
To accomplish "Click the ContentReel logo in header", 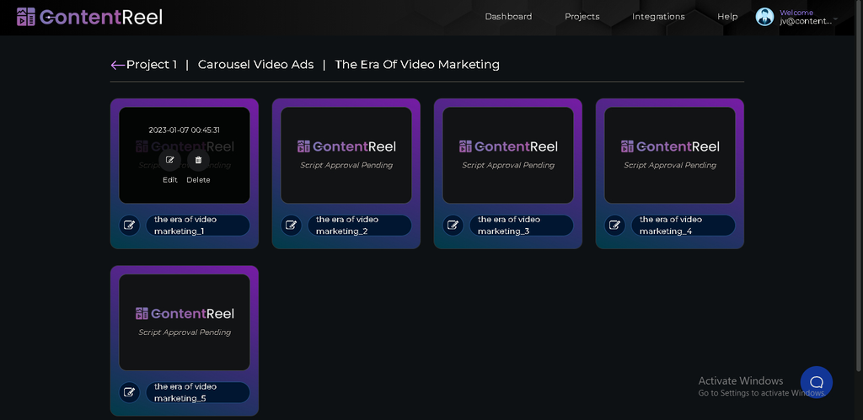I will point(89,17).
